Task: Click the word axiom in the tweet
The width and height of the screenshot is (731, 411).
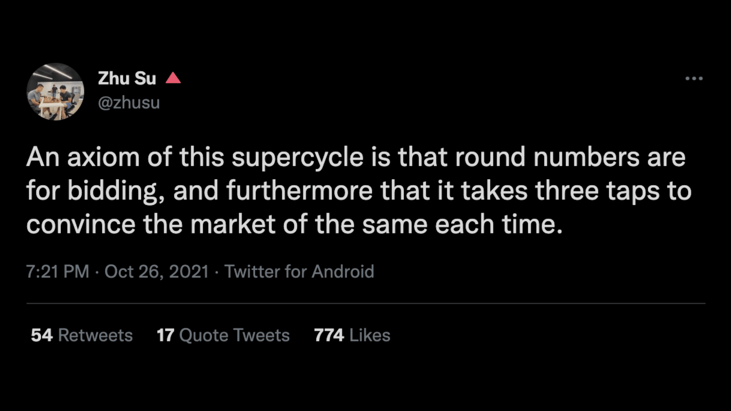Action: [x=103, y=157]
